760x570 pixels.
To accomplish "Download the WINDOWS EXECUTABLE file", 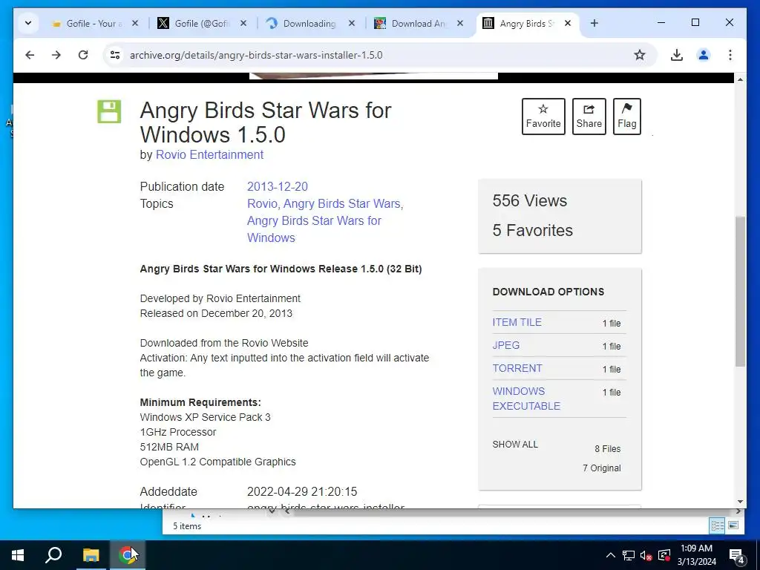I will click(526, 399).
